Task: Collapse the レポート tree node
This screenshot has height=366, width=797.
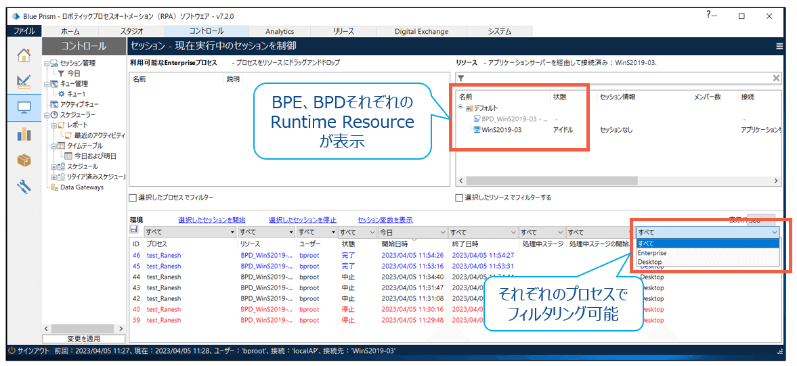Action: coord(54,125)
